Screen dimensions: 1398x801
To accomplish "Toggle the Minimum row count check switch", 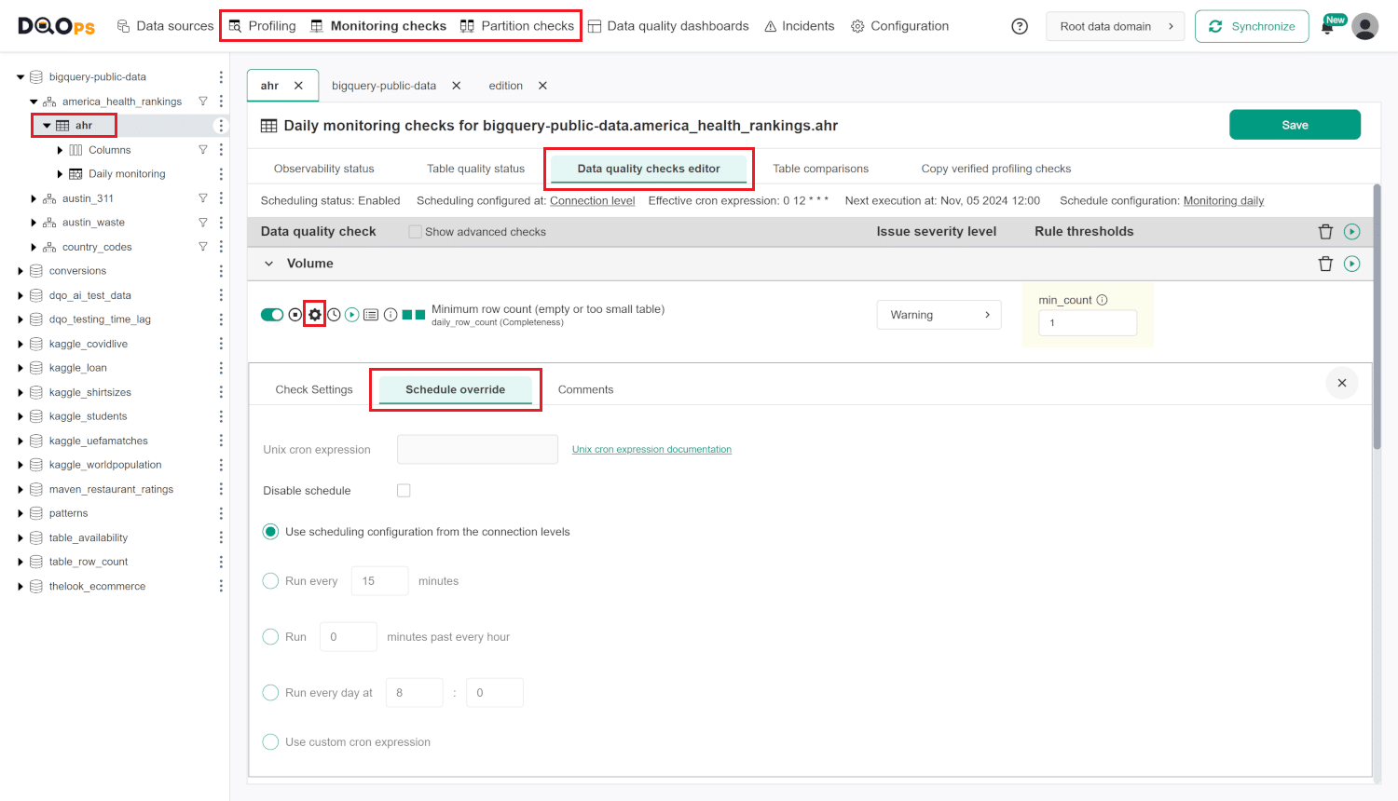I will click(272, 315).
